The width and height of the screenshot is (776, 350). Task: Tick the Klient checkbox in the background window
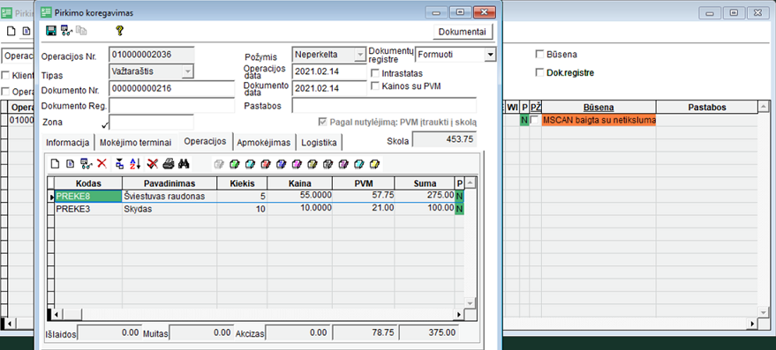coord(5,76)
